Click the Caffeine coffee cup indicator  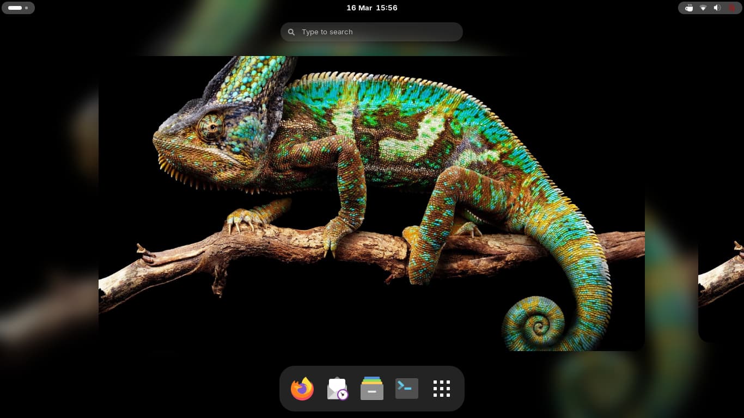pos(689,8)
